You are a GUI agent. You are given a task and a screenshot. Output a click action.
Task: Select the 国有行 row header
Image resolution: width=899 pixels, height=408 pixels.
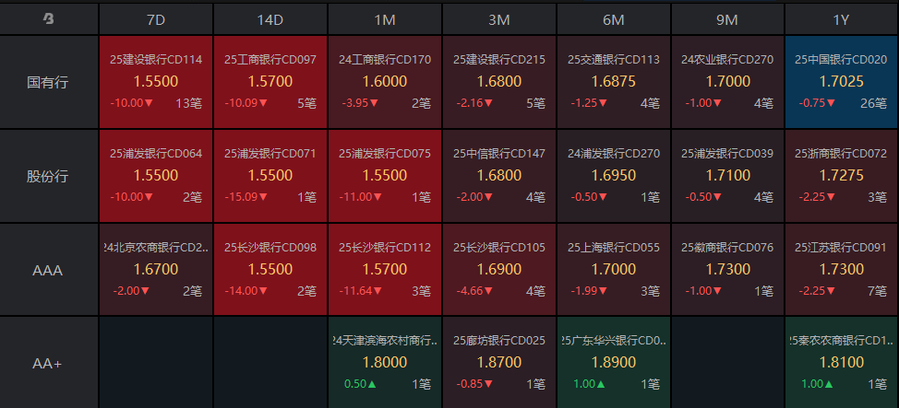tap(49, 82)
